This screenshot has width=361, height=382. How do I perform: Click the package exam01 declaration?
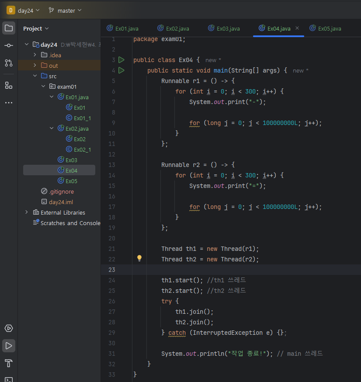[160, 39]
